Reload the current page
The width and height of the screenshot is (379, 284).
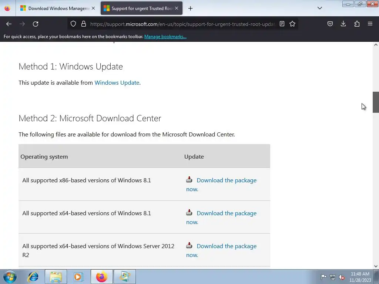click(x=36, y=24)
